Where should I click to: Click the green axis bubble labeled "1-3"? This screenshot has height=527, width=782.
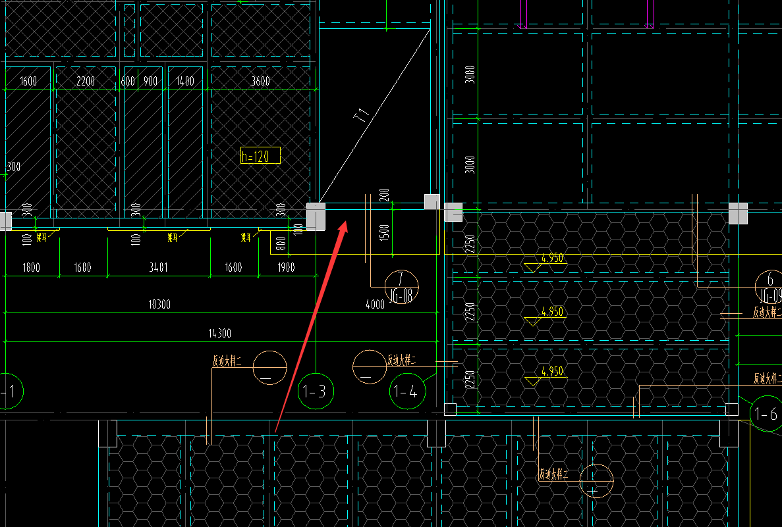point(316,391)
